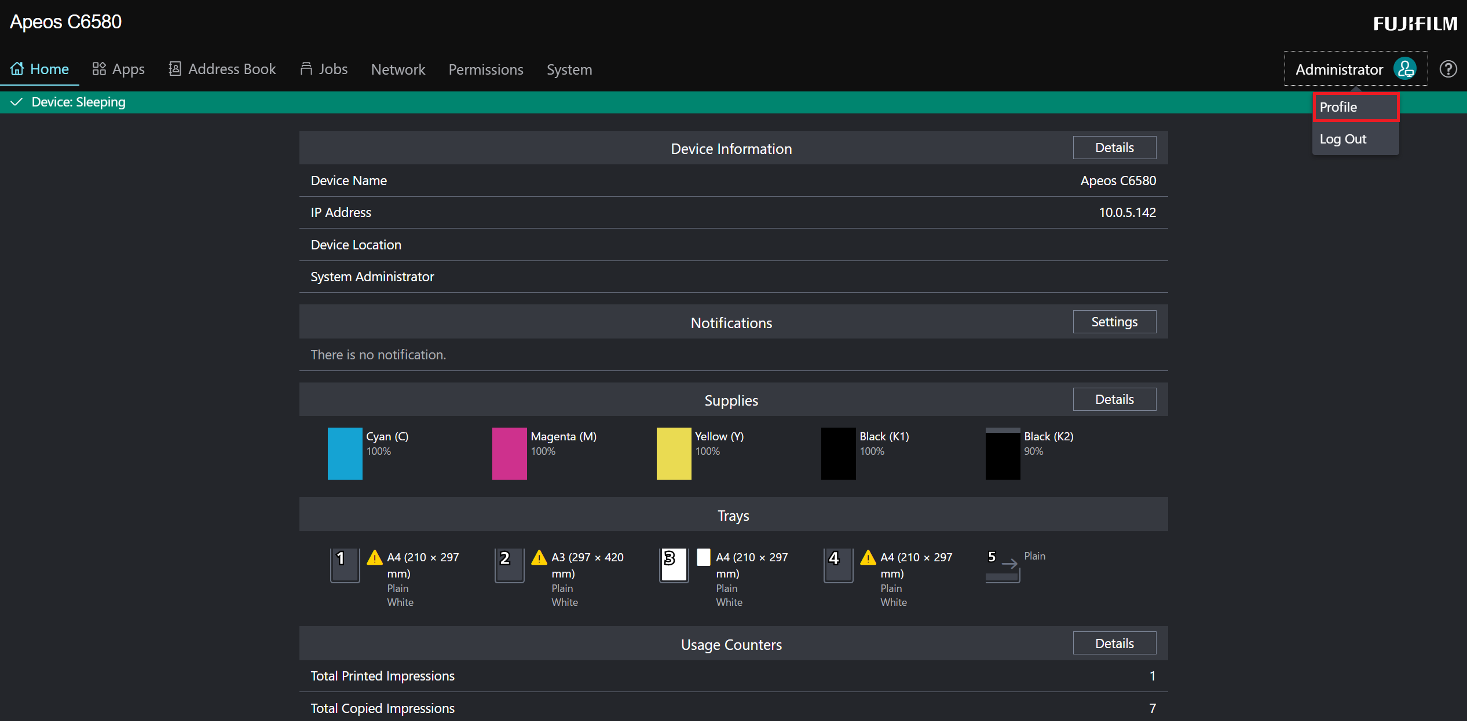Click Tray 3 paper tray icon

(674, 565)
